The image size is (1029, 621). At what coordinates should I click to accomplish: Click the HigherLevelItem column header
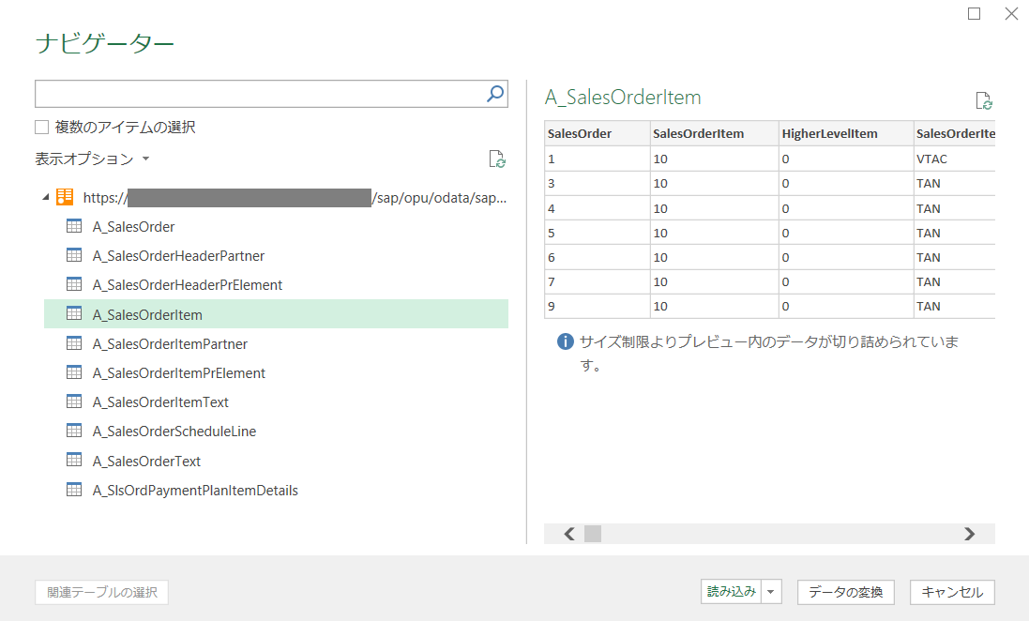pyautogui.click(x=846, y=133)
